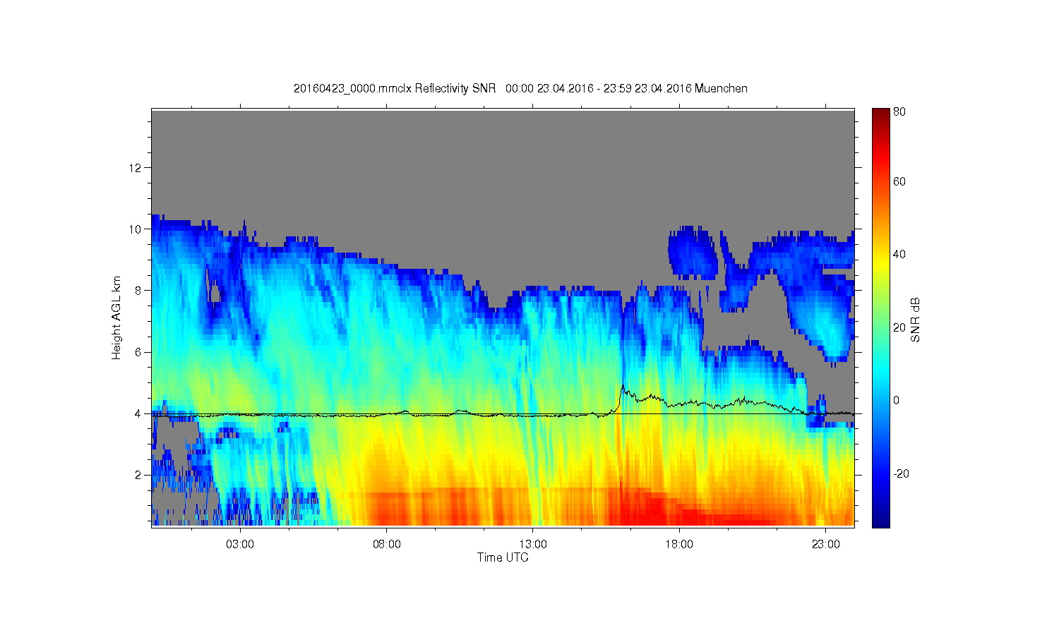The height and width of the screenshot is (635, 1059).
Task: Click the '13:00' time tick label
Action: pos(533,544)
